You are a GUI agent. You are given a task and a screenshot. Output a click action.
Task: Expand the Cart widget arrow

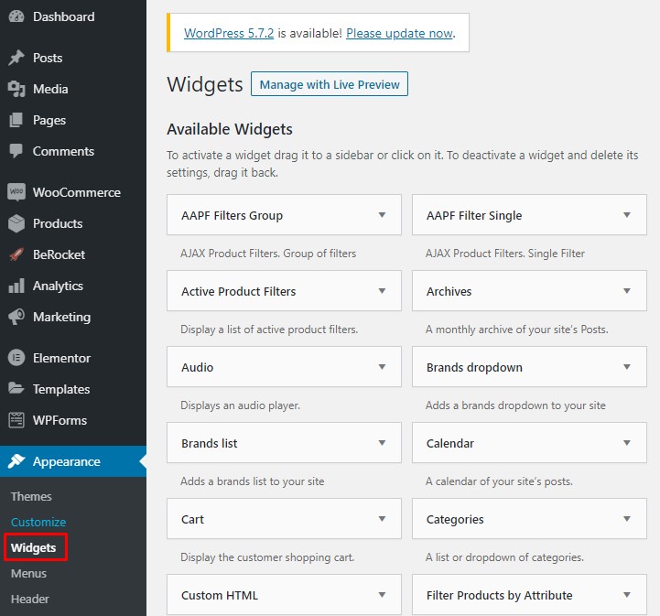(x=382, y=519)
